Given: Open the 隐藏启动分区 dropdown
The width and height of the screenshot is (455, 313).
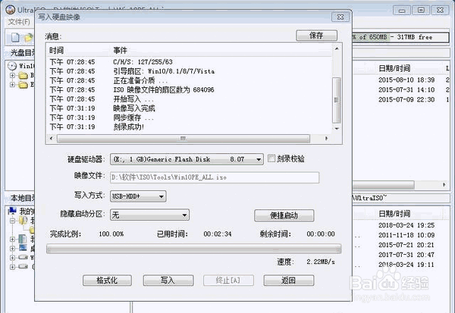Looking at the screenshot, I should click(x=184, y=215).
